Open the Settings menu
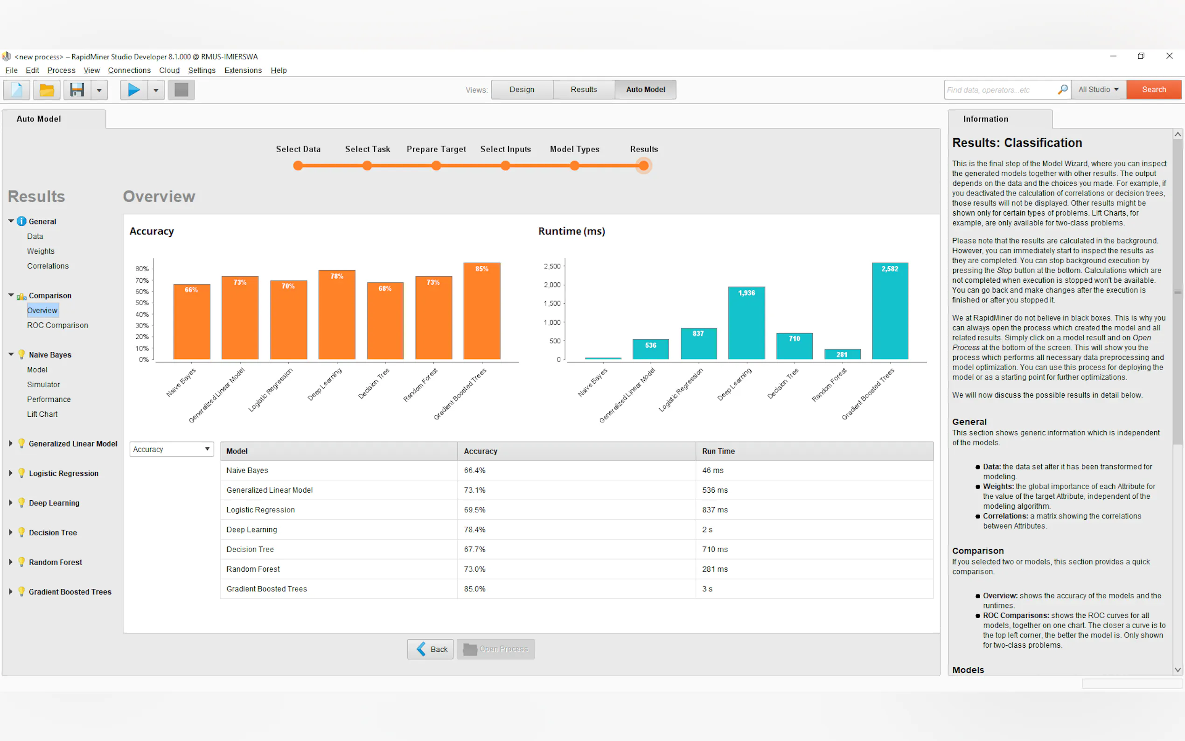 tap(202, 70)
